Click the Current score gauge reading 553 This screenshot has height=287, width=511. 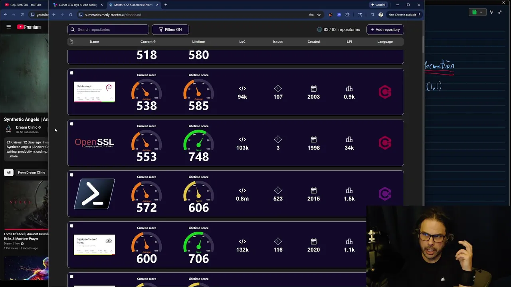[147, 140]
